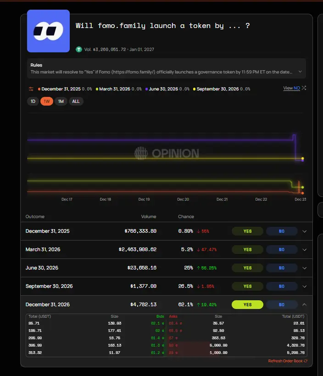The width and height of the screenshot is (323, 376).
Task: Click the 67 ¢ ask price
Action: [x=173, y=338]
